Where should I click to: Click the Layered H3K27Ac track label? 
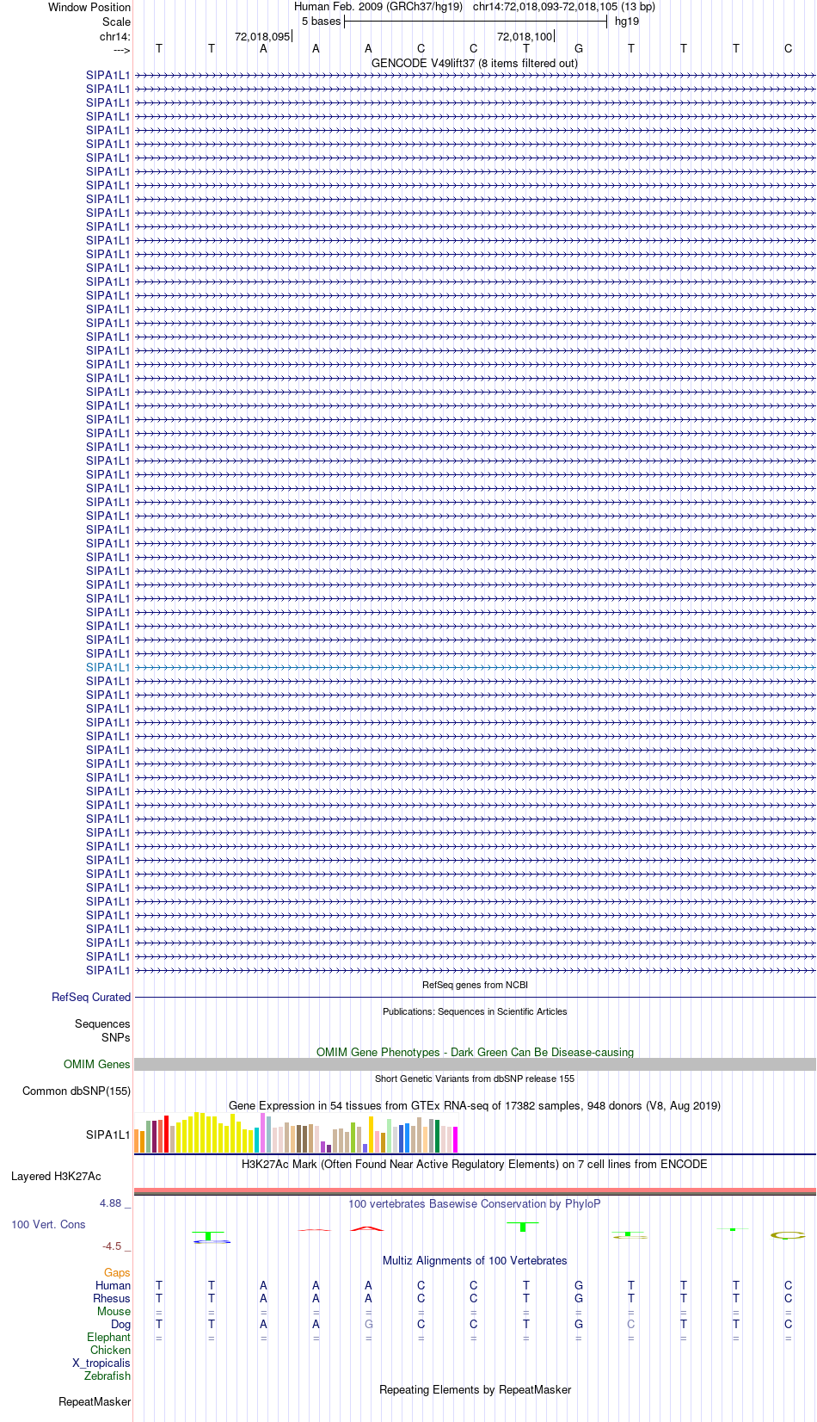click(x=56, y=1176)
